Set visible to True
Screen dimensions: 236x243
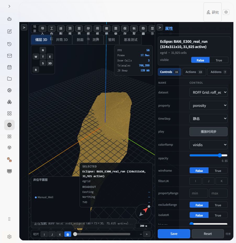coord(219,60)
